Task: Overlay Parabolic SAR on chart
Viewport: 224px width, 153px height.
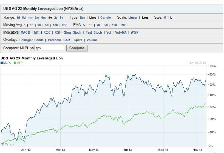Action: coord(59,40)
